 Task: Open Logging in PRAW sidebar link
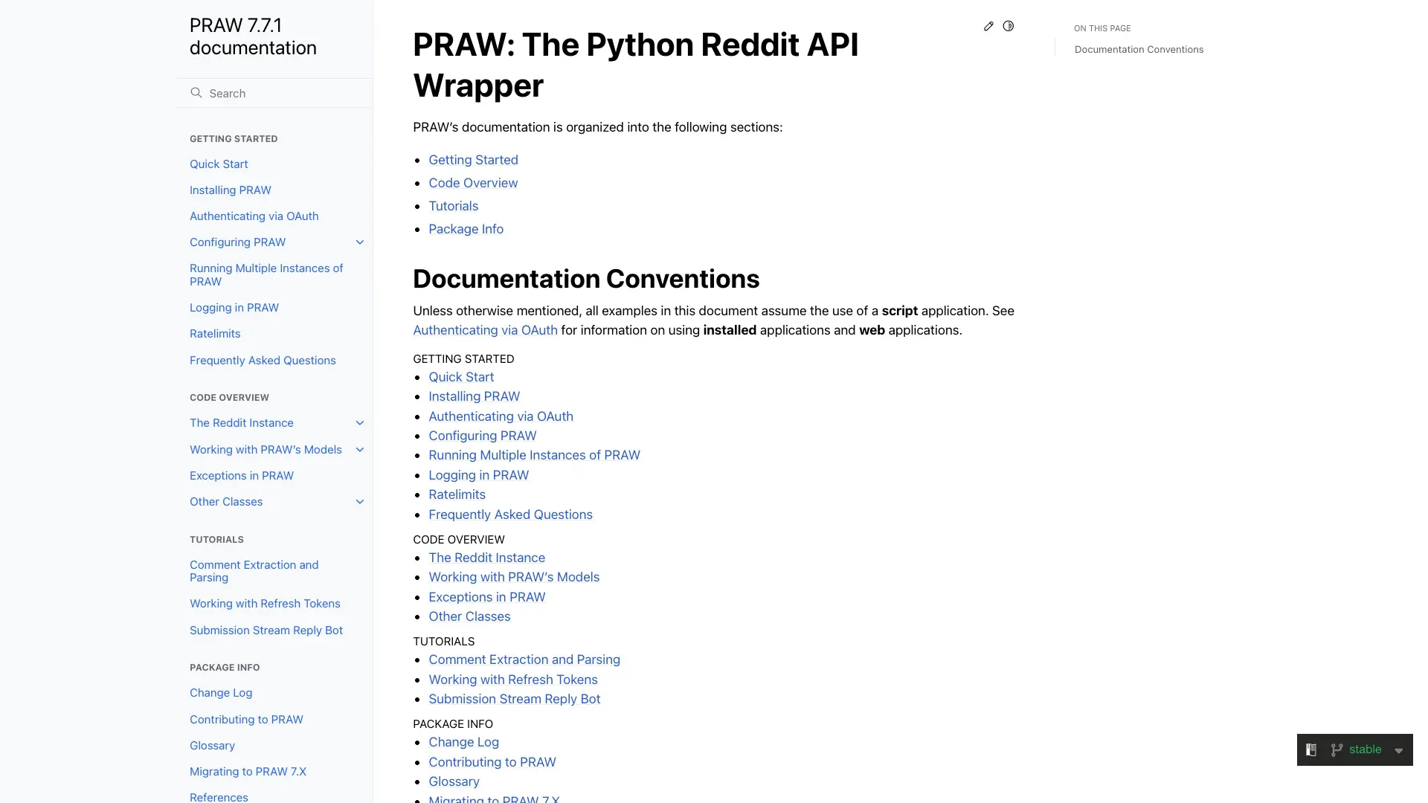(x=234, y=308)
